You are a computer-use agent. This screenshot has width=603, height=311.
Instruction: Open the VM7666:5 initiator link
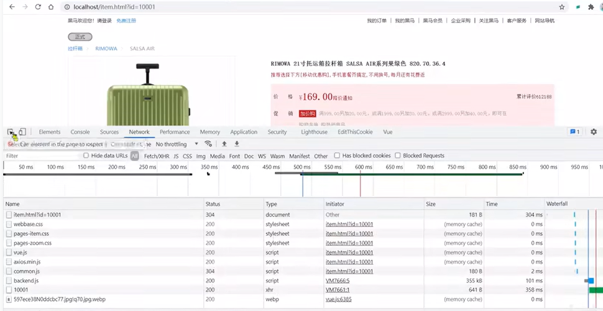[x=338, y=281]
